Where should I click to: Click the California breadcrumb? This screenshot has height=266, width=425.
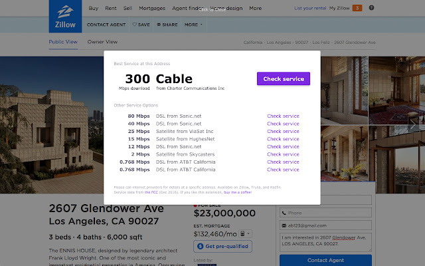click(253, 43)
